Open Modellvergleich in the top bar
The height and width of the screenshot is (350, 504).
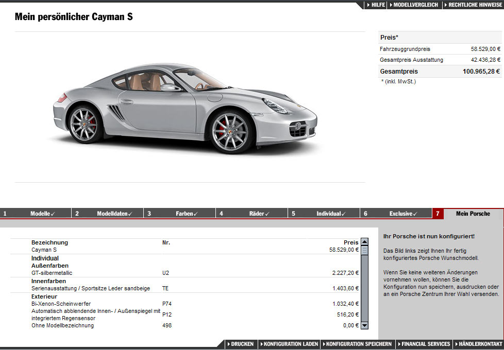[x=414, y=5]
